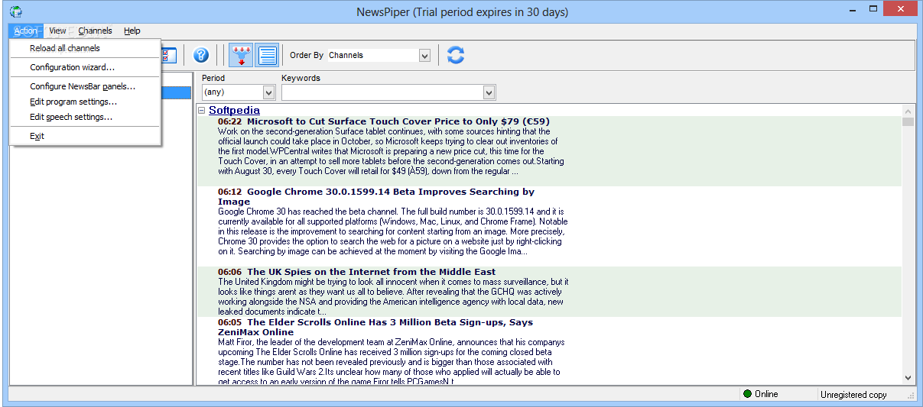Open the Softpedia channel link
Image resolution: width=923 pixels, height=407 pixels.
coord(234,111)
